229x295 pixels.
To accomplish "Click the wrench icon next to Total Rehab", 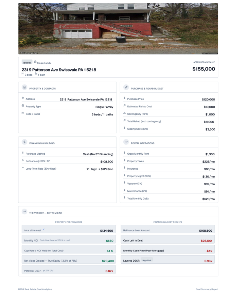I will coord(124,120).
